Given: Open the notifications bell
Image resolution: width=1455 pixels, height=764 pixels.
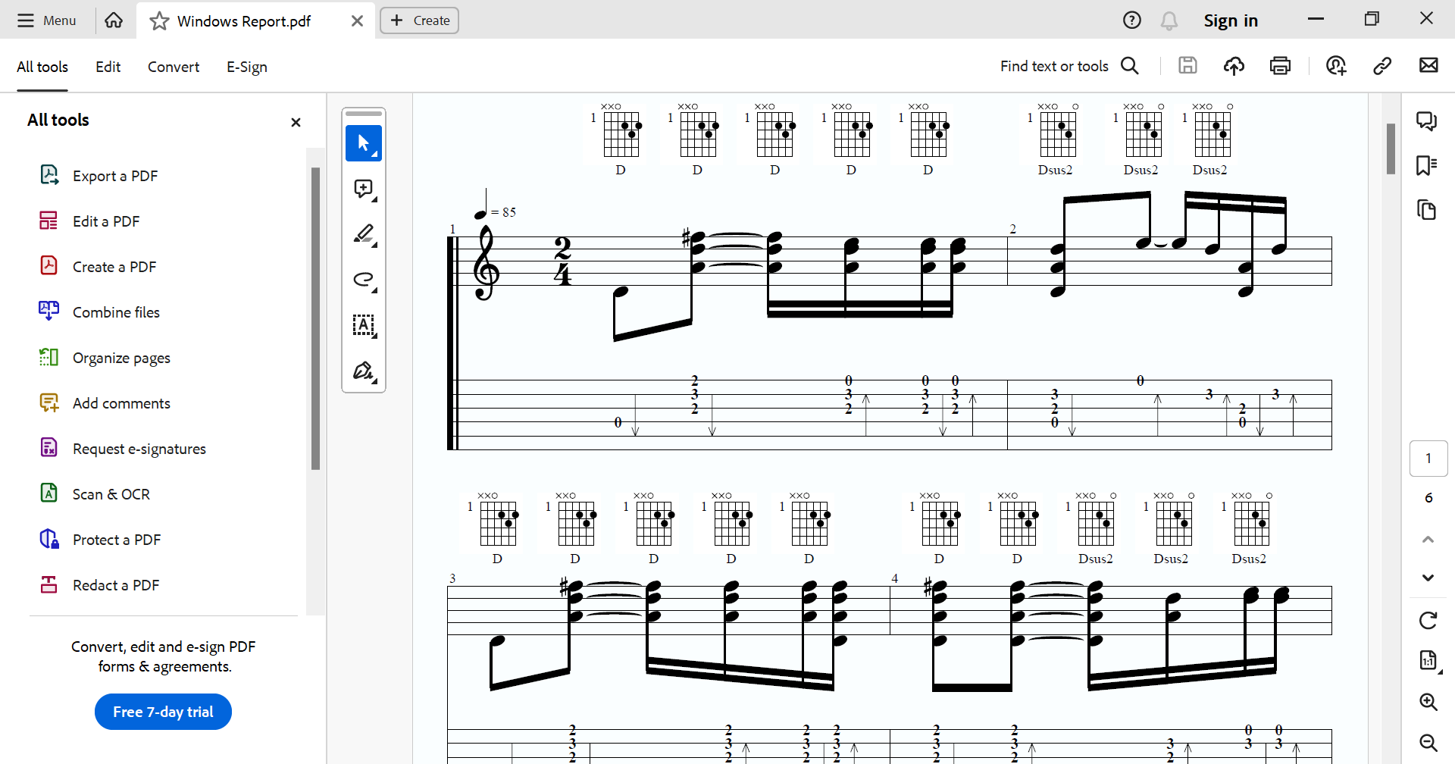Looking at the screenshot, I should 1169,21.
